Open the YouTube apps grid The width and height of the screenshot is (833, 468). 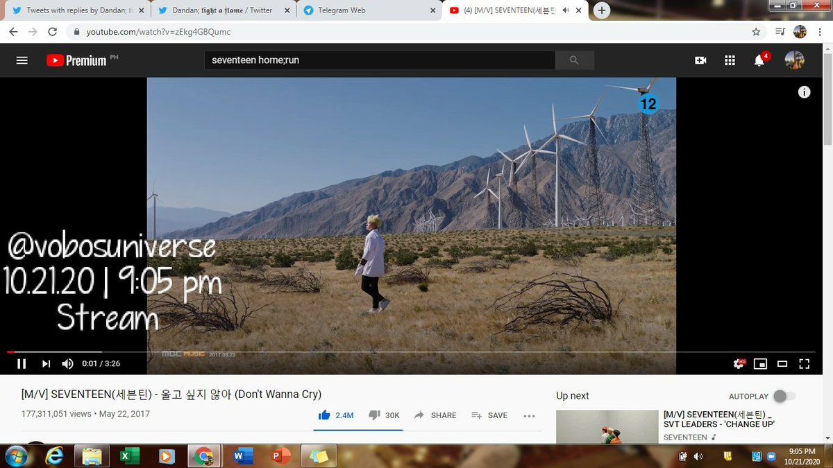click(730, 60)
